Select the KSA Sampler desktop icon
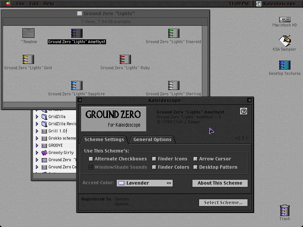This screenshot has width=303, height=227. (285, 41)
